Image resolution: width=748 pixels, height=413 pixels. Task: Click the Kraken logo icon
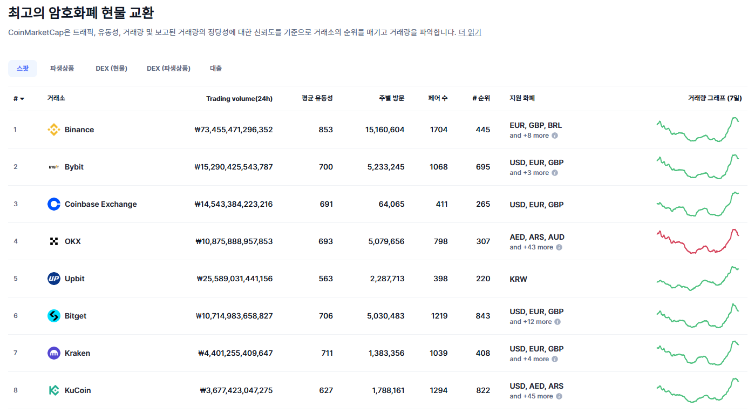coord(53,353)
